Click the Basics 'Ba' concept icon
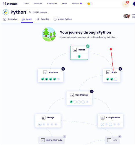135x145 pixels. (x=75, y=50)
